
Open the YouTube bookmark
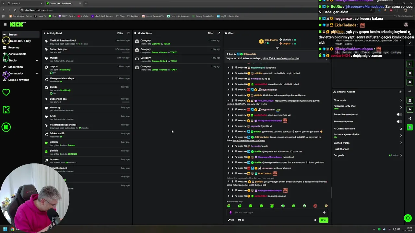coord(83,16)
